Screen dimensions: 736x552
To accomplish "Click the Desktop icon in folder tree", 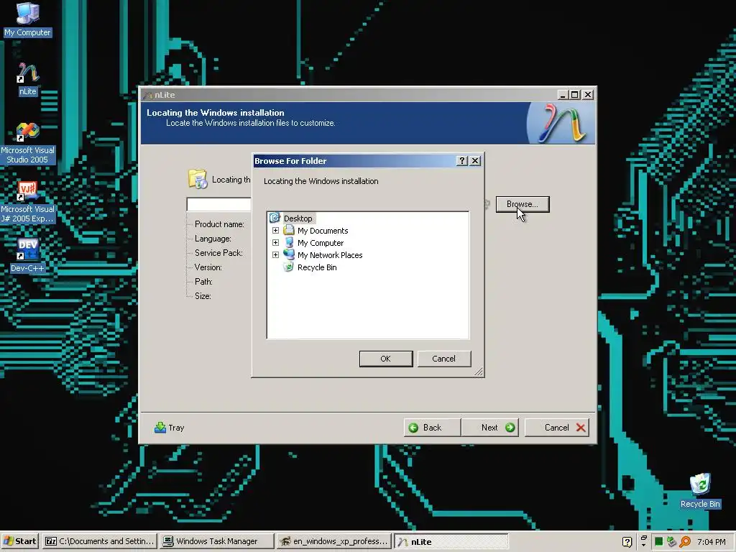I will tap(275, 218).
